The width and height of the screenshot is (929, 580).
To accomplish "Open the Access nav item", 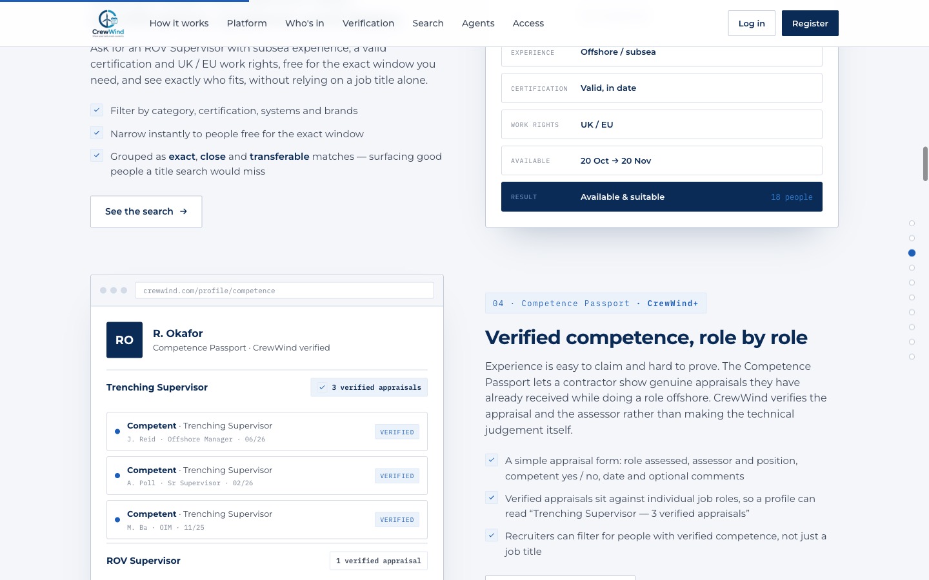I will point(528,23).
